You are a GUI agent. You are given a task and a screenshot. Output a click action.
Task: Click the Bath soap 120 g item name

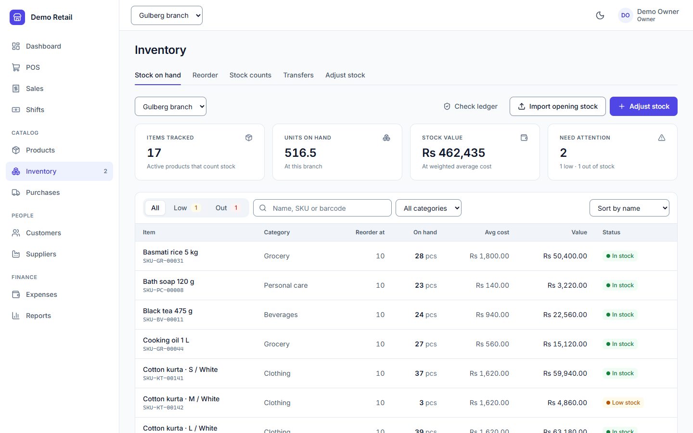[x=168, y=281]
